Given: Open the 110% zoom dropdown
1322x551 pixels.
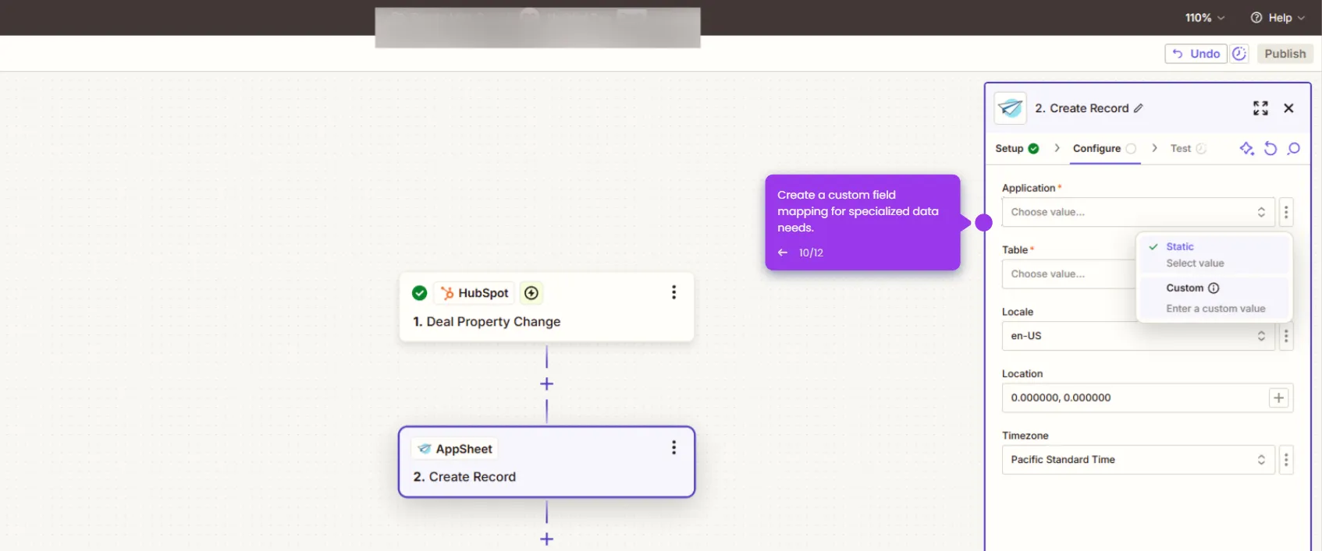Looking at the screenshot, I should pos(1204,18).
